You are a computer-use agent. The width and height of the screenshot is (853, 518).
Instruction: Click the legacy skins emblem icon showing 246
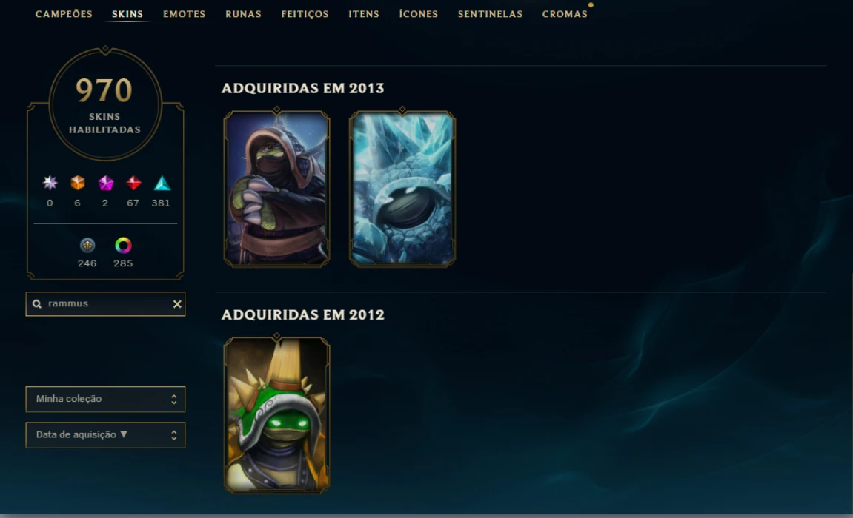pos(87,246)
